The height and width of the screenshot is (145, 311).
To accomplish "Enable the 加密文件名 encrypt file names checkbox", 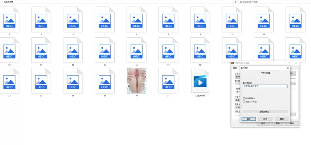I will click(244, 102).
